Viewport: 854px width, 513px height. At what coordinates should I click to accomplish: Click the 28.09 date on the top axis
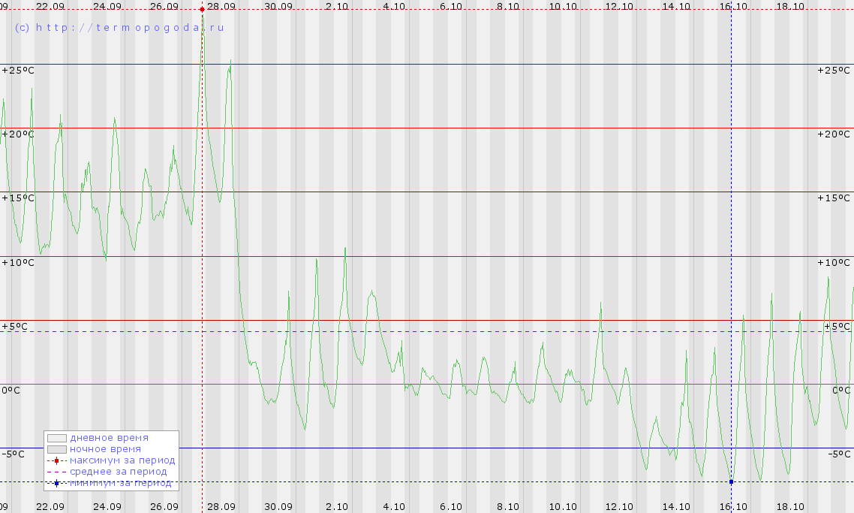[221, 5]
